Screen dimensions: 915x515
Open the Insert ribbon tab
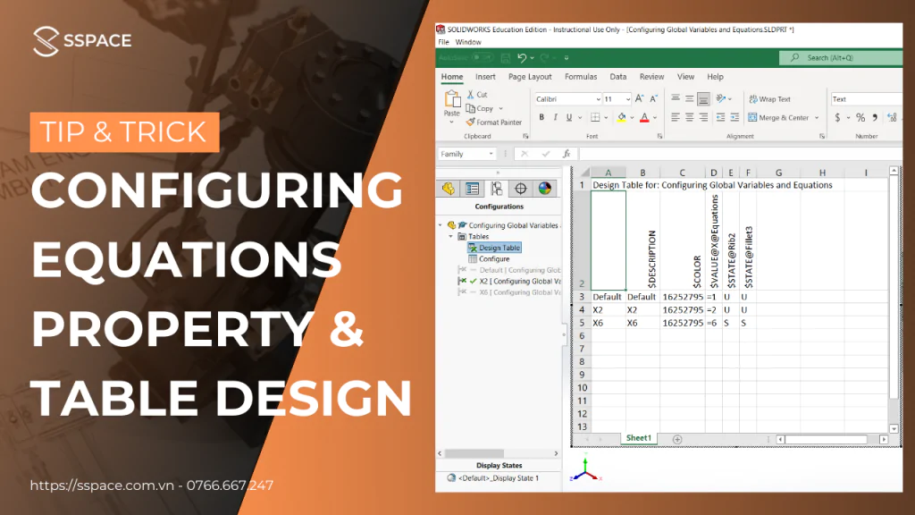pyautogui.click(x=485, y=77)
